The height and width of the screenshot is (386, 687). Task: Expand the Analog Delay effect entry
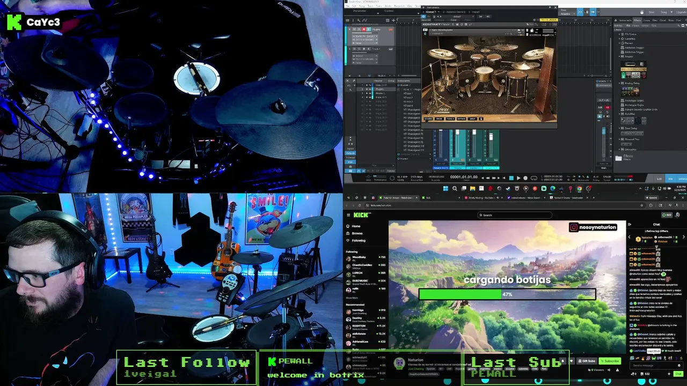[x=619, y=83]
